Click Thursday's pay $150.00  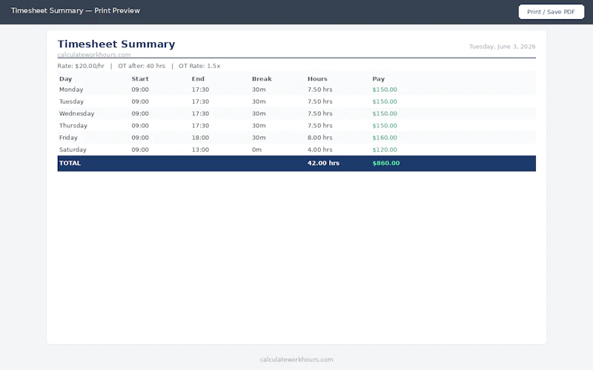[385, 126]
